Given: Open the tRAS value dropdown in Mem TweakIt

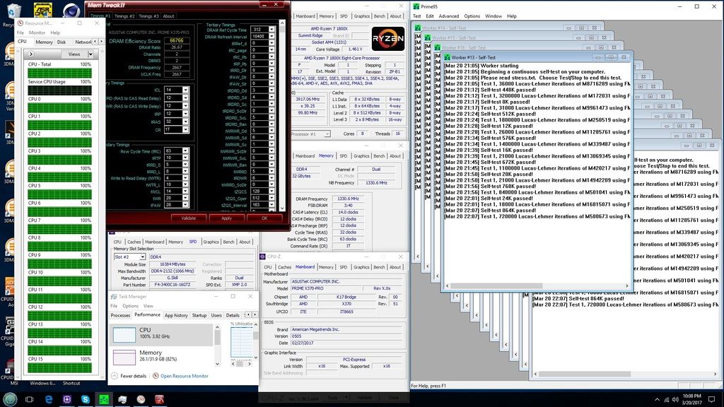Looking at the screenshot, I should (x=185, y=122).
